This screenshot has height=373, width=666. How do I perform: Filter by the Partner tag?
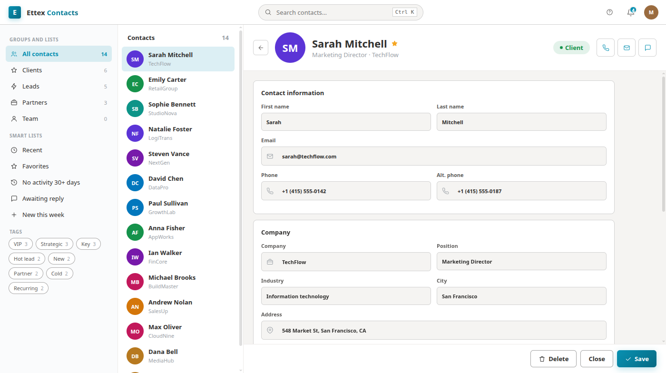coord(26,274)
